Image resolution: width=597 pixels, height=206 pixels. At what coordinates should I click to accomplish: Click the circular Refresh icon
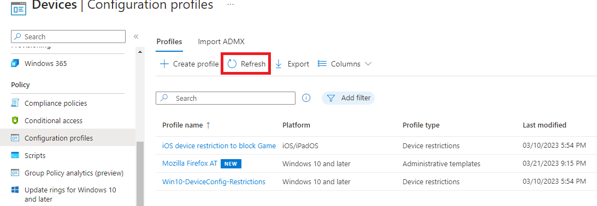(232, 64)
